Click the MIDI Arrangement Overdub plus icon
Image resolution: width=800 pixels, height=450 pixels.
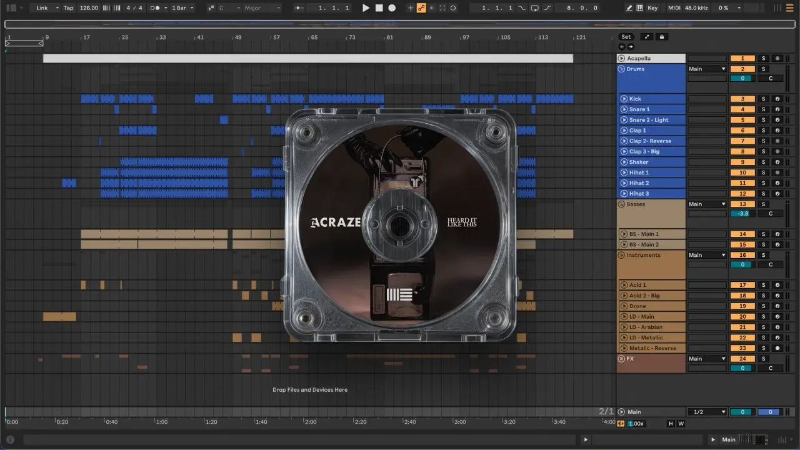411,8
